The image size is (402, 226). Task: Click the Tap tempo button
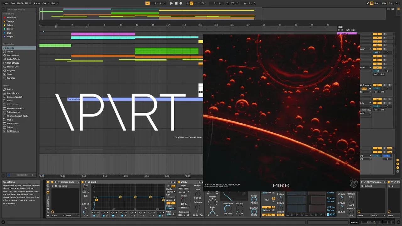13,3
